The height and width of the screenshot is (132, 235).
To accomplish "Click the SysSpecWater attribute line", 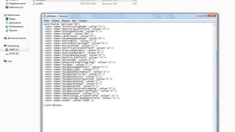I will 72,93.
